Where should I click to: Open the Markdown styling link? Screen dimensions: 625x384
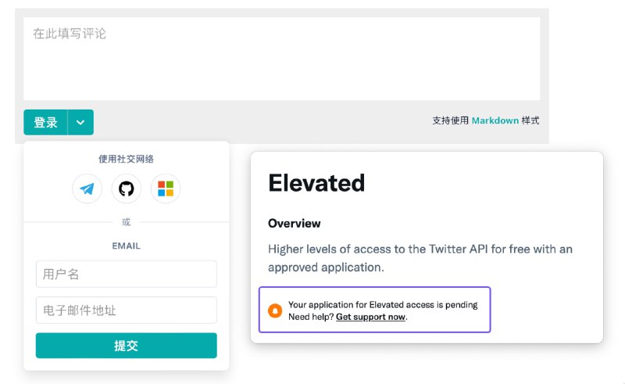point(495,120)
